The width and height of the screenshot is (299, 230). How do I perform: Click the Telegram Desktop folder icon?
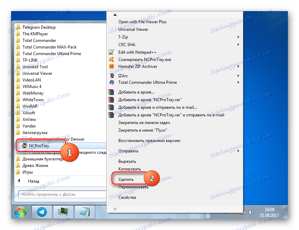tap(18, 27)
